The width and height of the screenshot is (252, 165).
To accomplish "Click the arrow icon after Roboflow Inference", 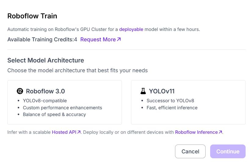I will pyautogui.click(x=220, y=132).
